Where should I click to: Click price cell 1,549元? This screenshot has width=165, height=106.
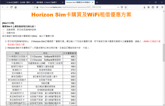coord(70,103)
